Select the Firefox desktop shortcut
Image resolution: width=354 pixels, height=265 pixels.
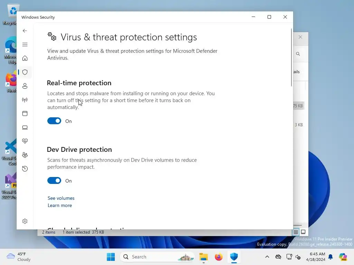tap(11, 82)
